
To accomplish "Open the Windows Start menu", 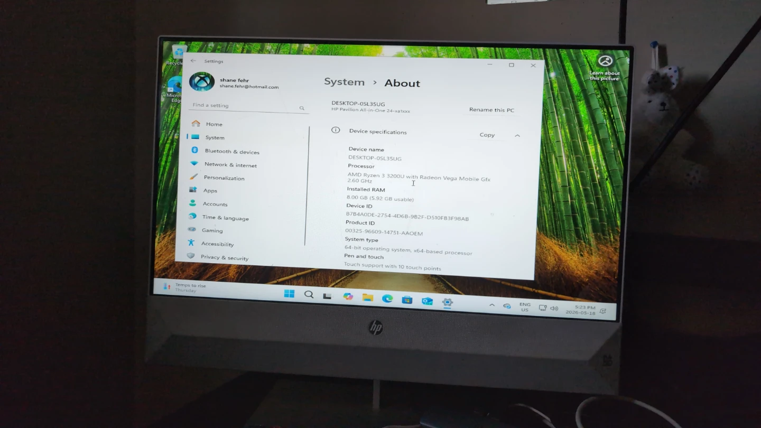I will pos(289,294).
